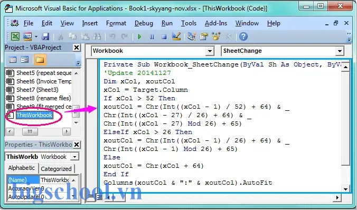This screenshot has height=210, width=357.
Task: Run the macro with the green play icon
Action: point(139,36)
